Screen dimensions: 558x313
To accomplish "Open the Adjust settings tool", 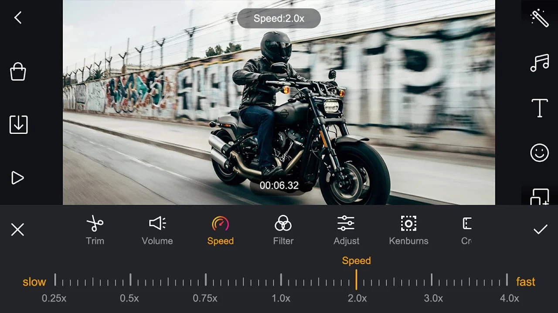I will [346, 230].
